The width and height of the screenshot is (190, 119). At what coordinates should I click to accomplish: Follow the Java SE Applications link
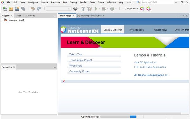point(145,62)
